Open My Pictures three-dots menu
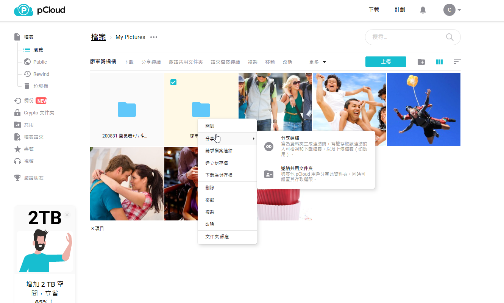This screenshot has width=504, height=303. [x=153, y=37]
